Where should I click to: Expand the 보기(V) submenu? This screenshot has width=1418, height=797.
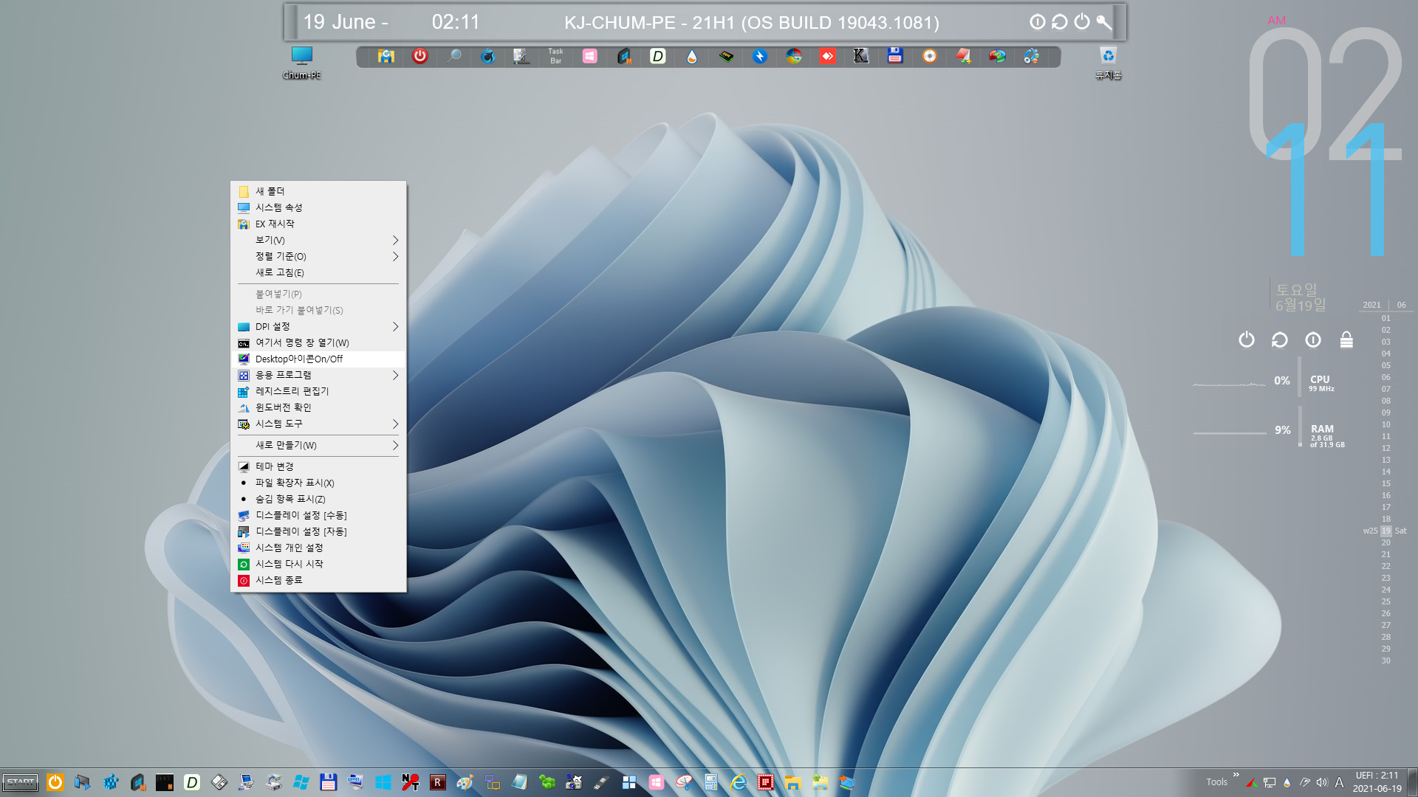pos(318,240)
